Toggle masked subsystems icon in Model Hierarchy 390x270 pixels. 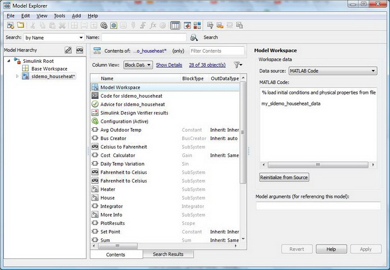point(80,50)
